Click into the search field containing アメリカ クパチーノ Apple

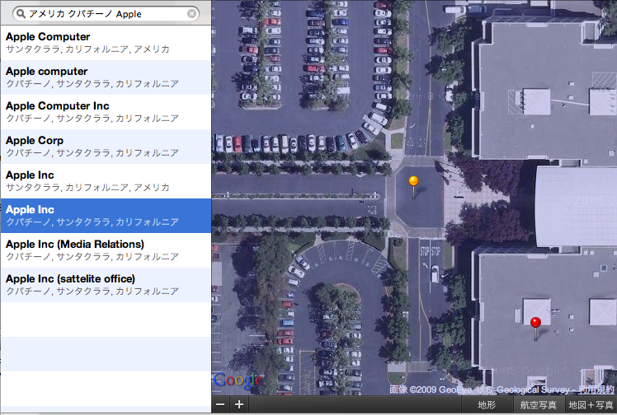click(x=106, y=14)
